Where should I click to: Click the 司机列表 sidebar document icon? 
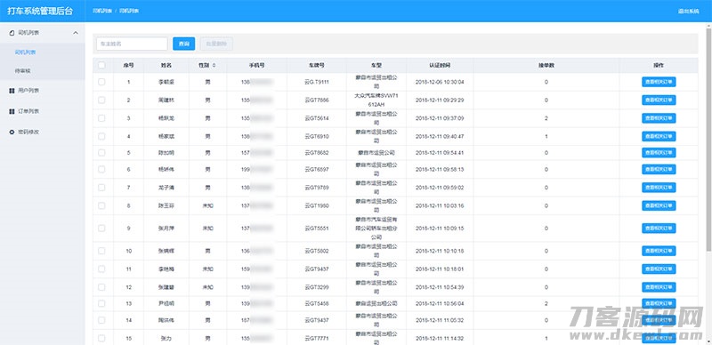(12, 33)
